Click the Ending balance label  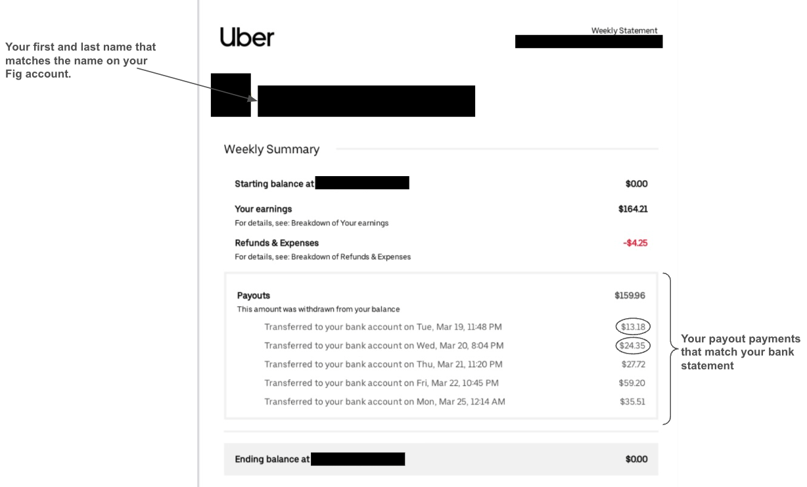pos(272,459)
